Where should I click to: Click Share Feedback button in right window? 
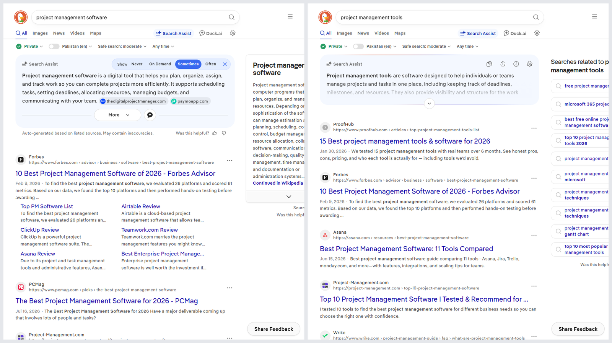(578, 329)
